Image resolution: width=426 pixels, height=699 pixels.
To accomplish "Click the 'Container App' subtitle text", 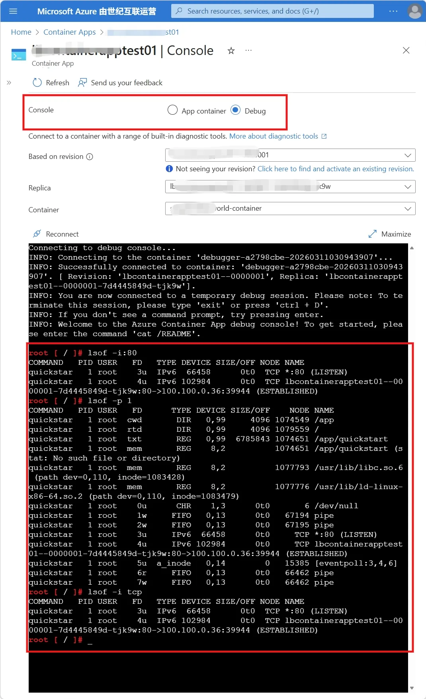I will pyautogui.click(x=53, y=63).
